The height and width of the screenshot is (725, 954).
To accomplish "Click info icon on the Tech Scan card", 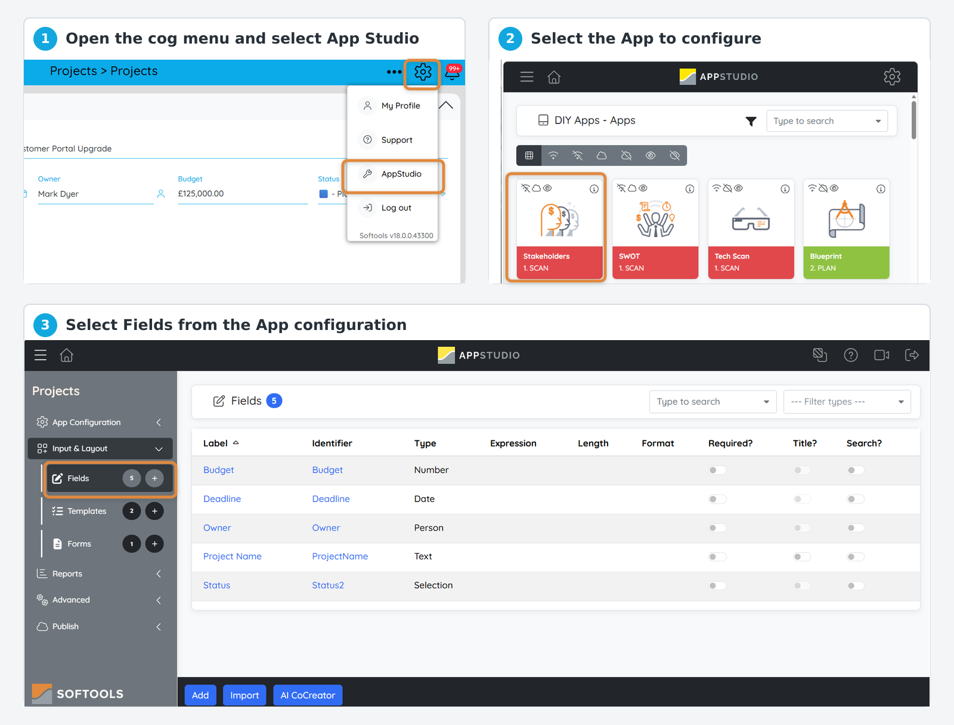I will pyautogui.click(x=785, y=189).
